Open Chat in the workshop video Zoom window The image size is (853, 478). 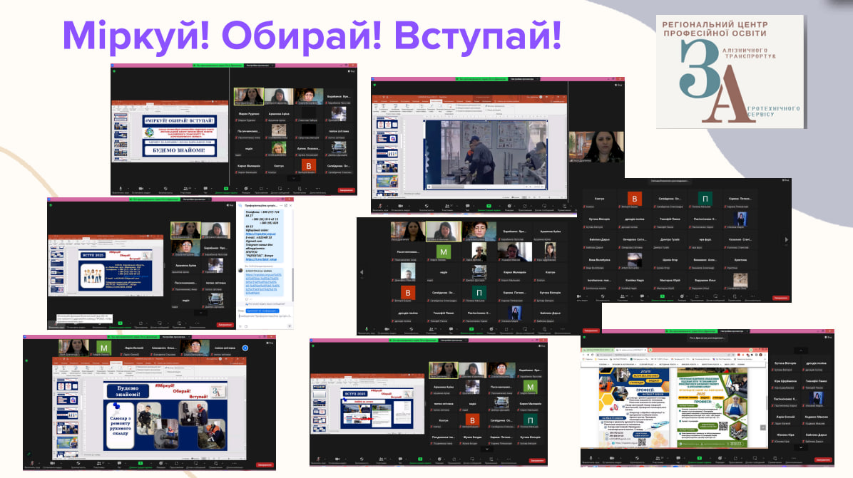(468, 207)
